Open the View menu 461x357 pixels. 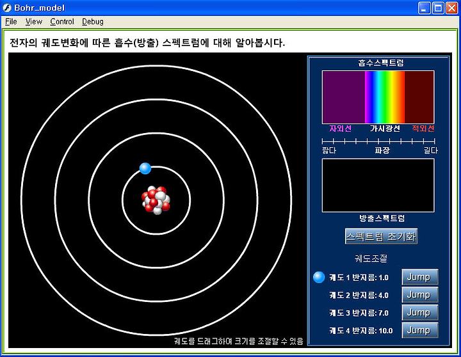point(33,22)
